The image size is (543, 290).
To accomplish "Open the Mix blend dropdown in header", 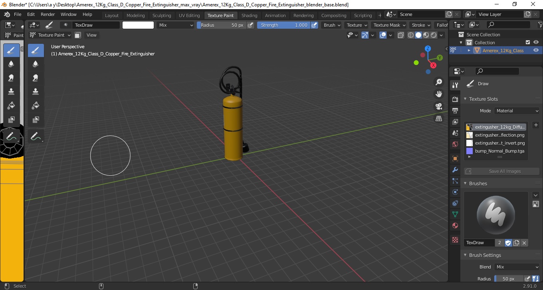I will coord(175,25).
